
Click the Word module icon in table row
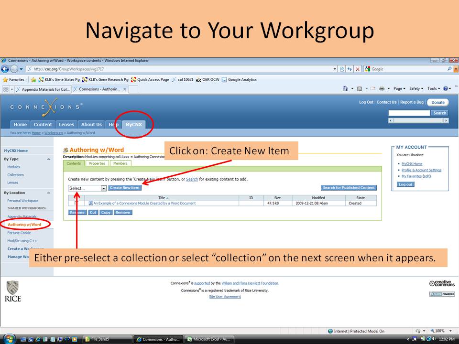[90, 204]
